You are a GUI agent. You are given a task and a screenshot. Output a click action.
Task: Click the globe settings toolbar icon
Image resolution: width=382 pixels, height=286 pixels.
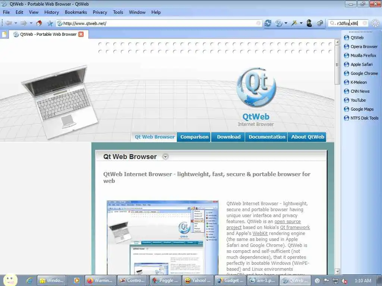[320, 23]
